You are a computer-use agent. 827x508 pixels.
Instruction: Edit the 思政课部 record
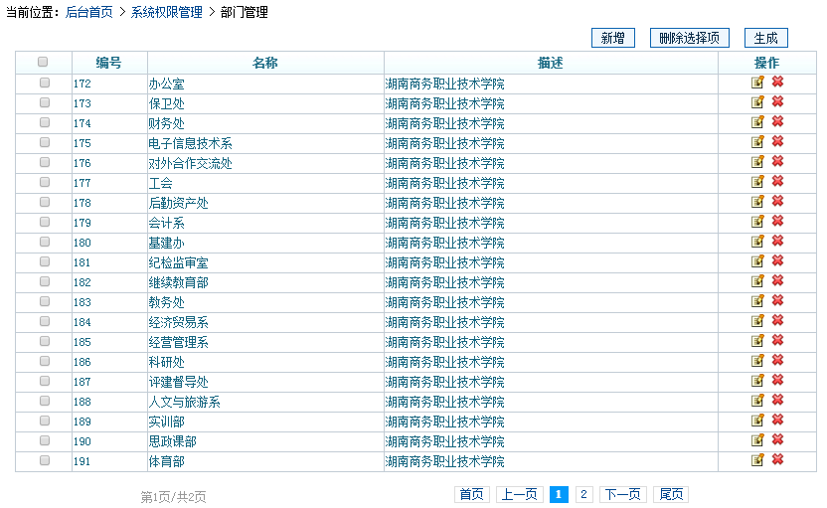(757, 440)
